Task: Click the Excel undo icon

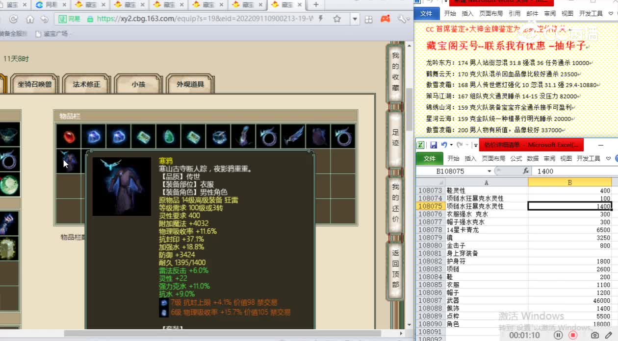Action: 443,145
